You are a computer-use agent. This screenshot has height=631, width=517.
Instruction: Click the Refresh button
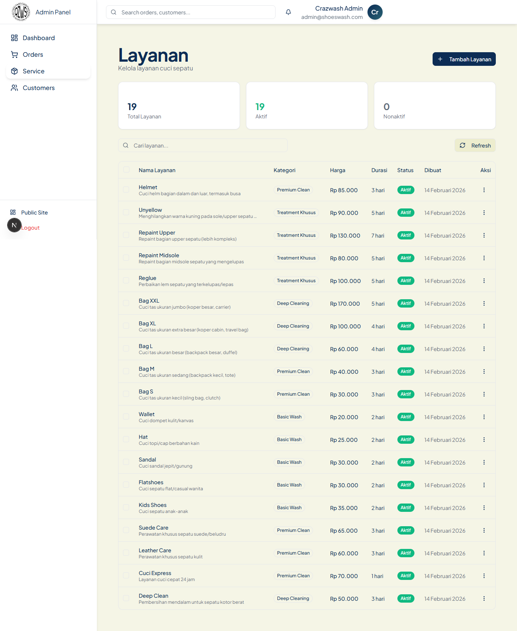point(475,145)
